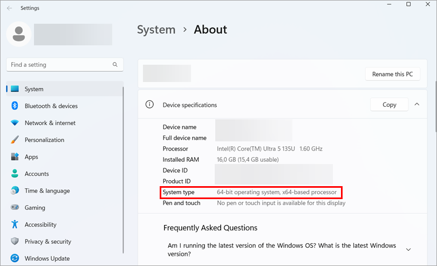Open Accounts using the person icon
437x266 pixels.
click(15, 174)
